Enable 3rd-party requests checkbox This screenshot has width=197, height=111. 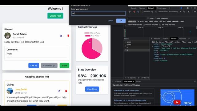tap(160, 25)
